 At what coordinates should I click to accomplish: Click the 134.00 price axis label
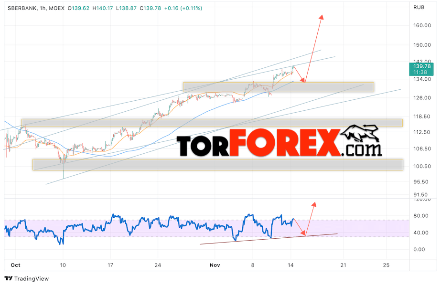click(422, 79)
